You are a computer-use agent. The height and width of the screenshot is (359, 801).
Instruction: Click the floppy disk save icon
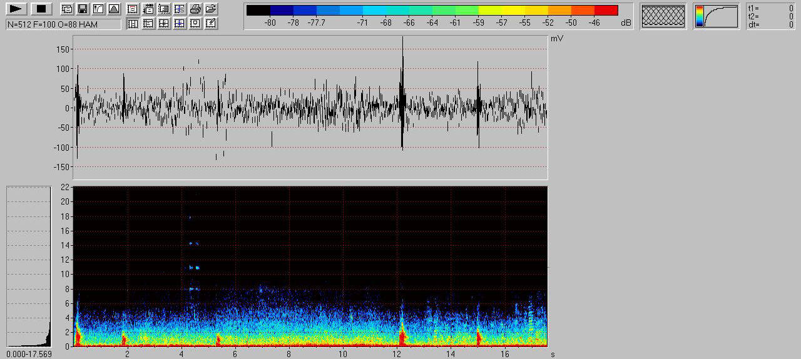(x=82, y=9)
